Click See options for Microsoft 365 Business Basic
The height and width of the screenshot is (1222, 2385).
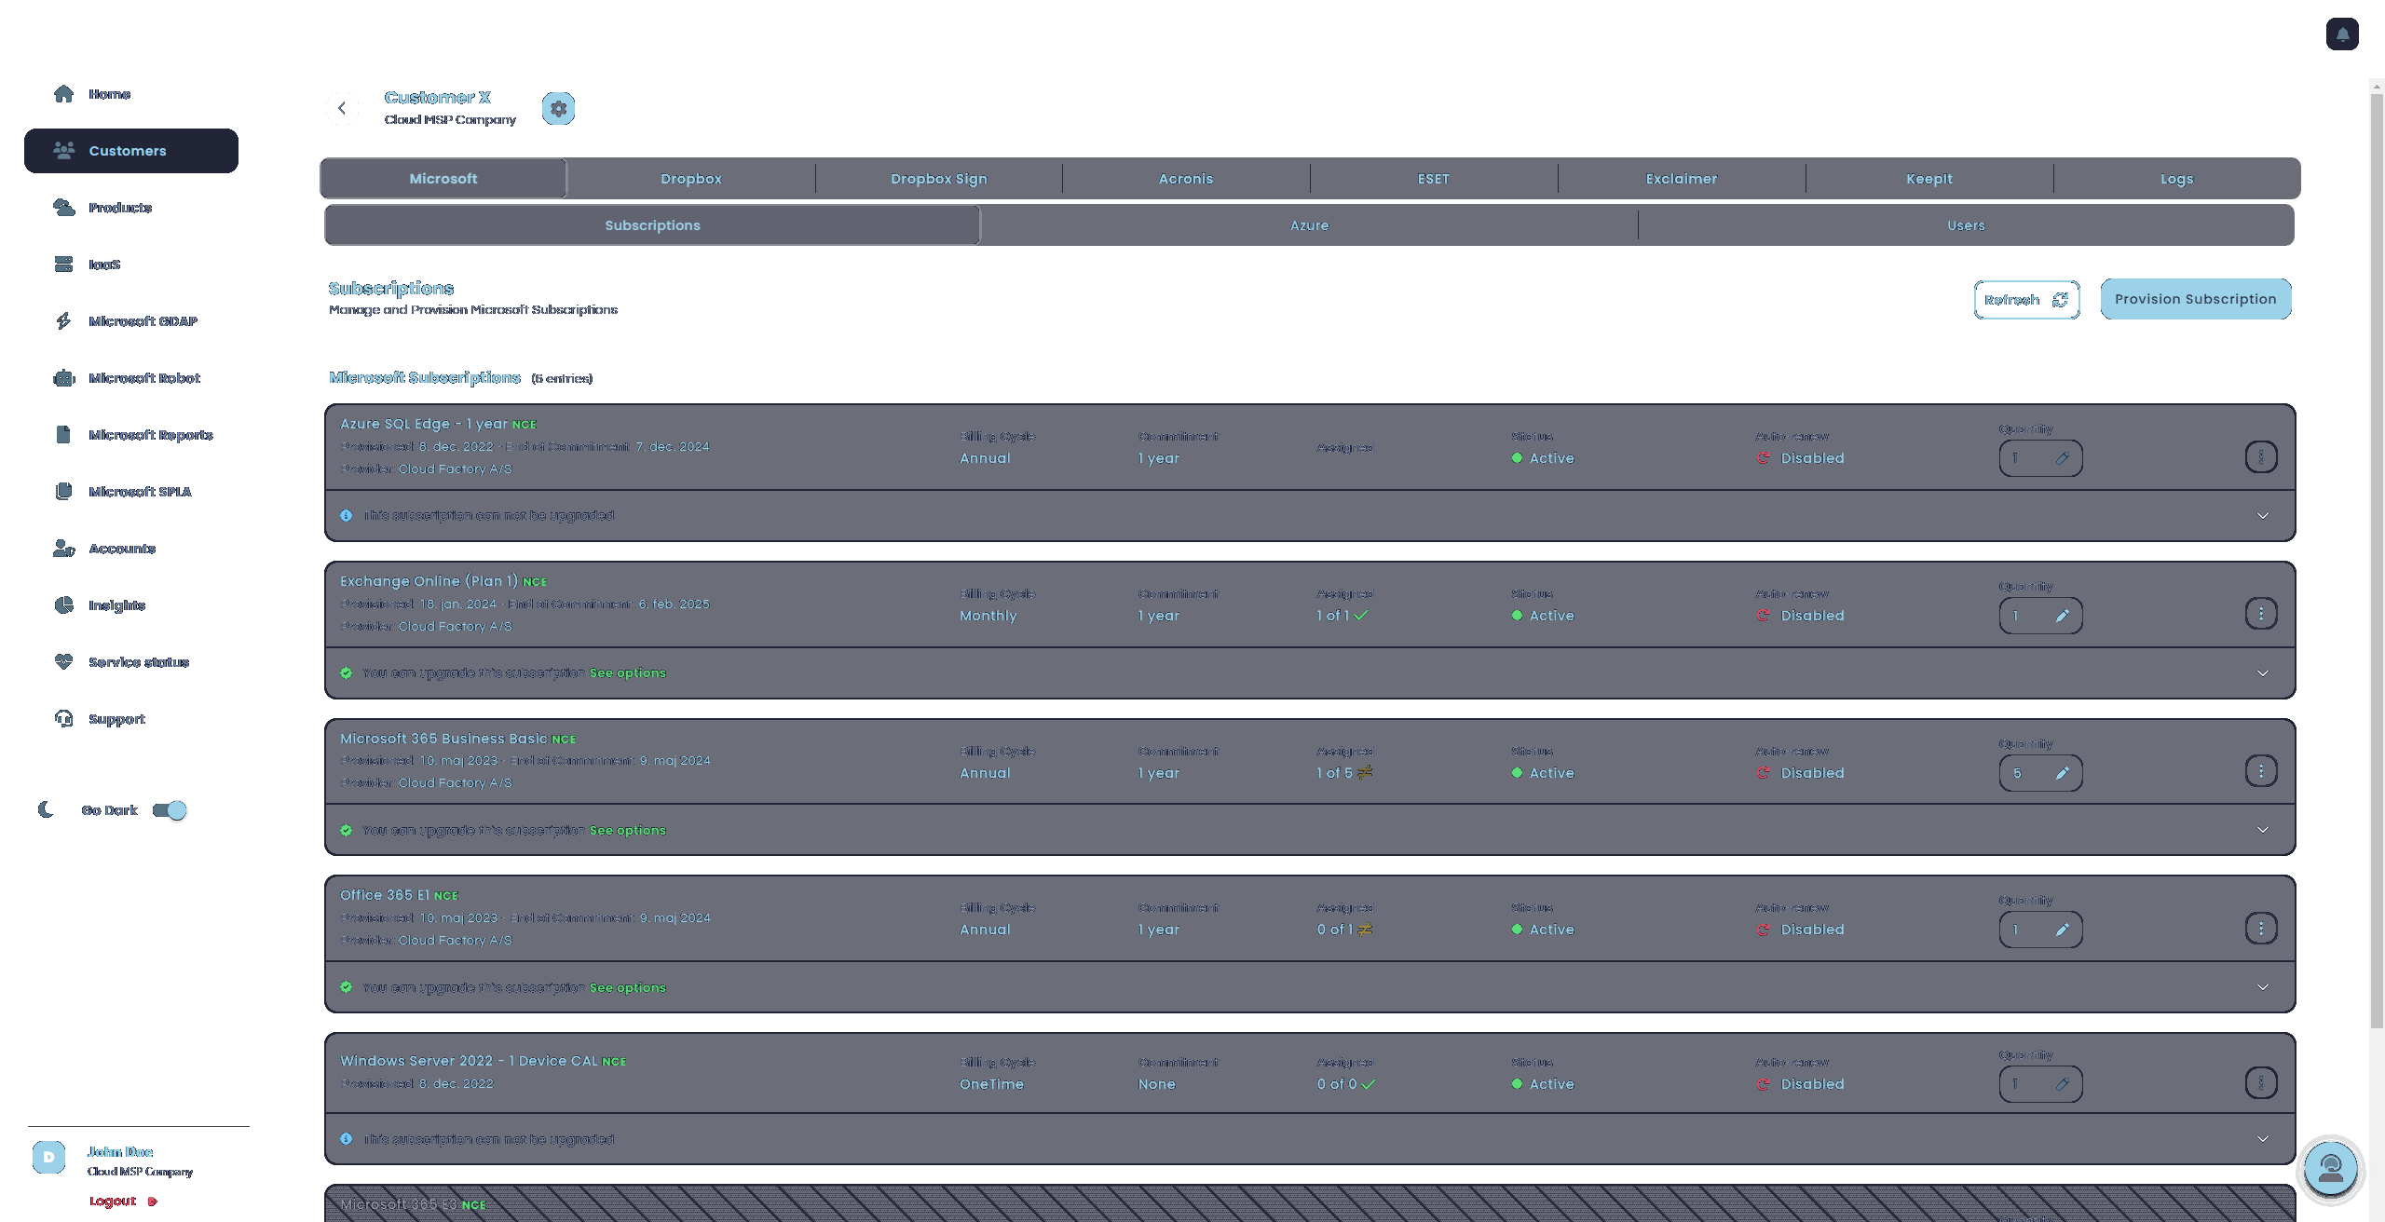point(628,831)
